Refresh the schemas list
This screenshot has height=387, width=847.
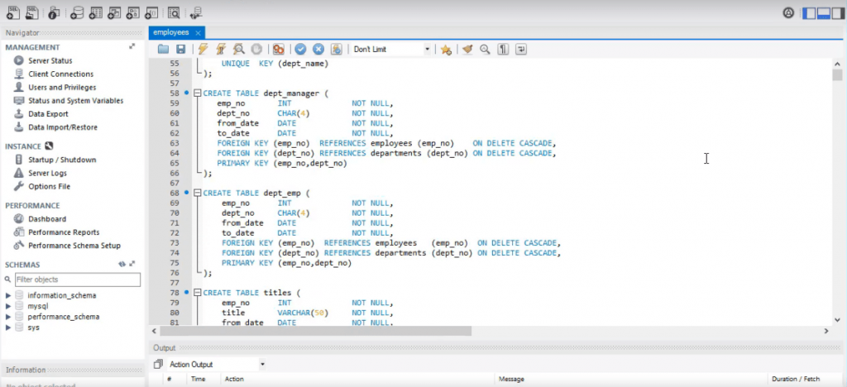122,264
